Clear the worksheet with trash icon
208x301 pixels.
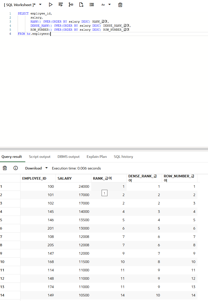[120, 5]
